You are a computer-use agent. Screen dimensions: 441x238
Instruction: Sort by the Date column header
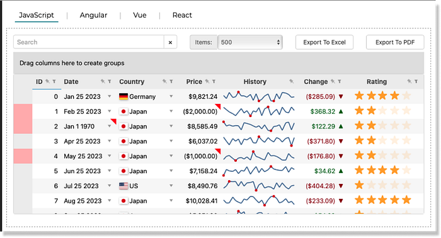coord(71,82)
